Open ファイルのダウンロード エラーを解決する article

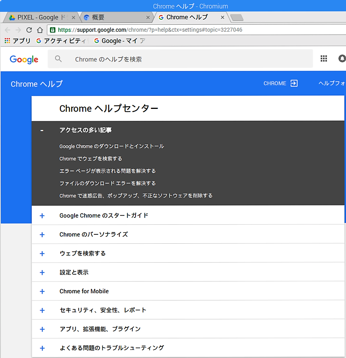107,183
